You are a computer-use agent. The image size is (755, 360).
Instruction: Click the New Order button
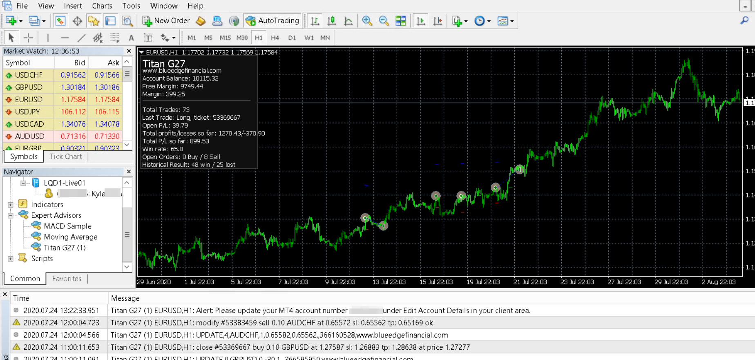pos(166,21)
